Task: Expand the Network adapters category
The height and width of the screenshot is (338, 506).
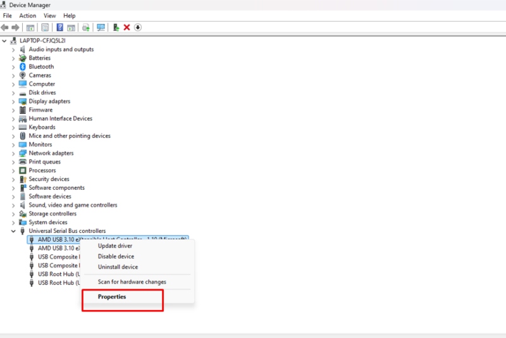Action: coord(13,153)
